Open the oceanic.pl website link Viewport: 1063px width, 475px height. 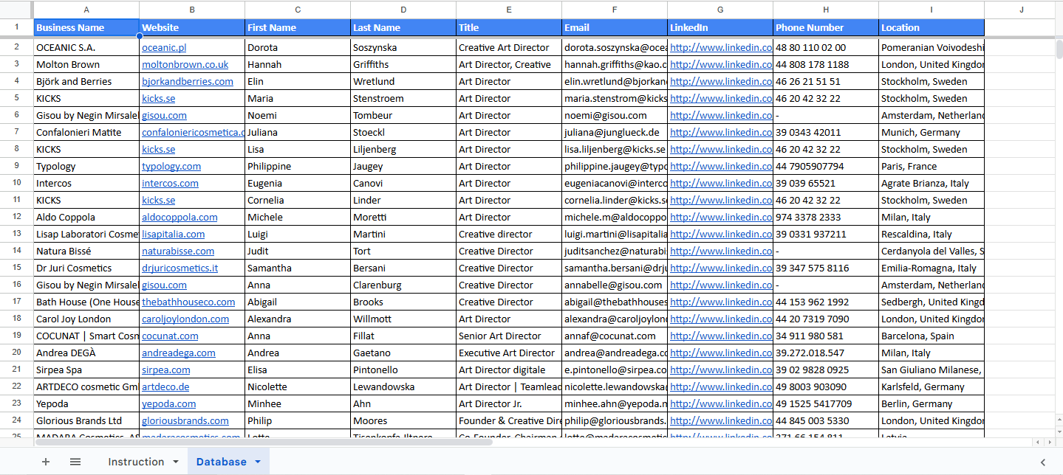pyautogui.click(x=164, y=47)
